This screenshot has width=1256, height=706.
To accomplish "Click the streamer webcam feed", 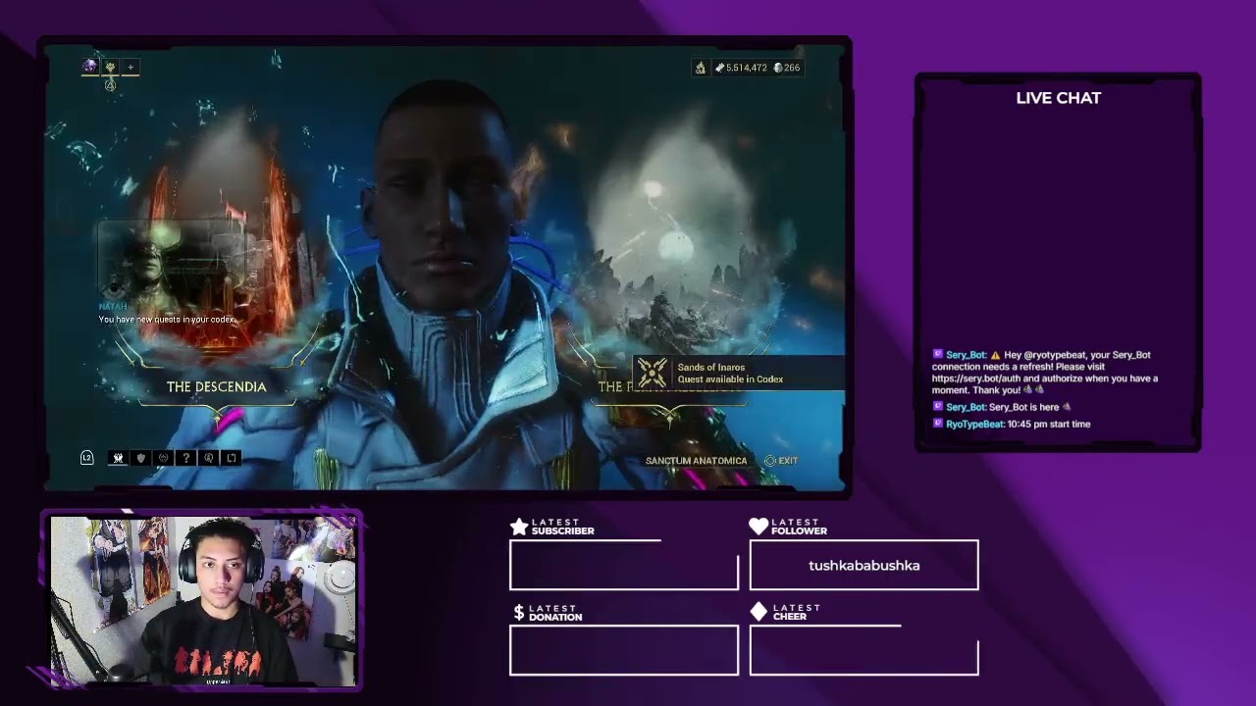I will tap(203, 600).
